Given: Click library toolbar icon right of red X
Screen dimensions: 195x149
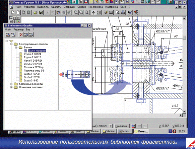Looking at the screenshot, I should tap(26, 35).
